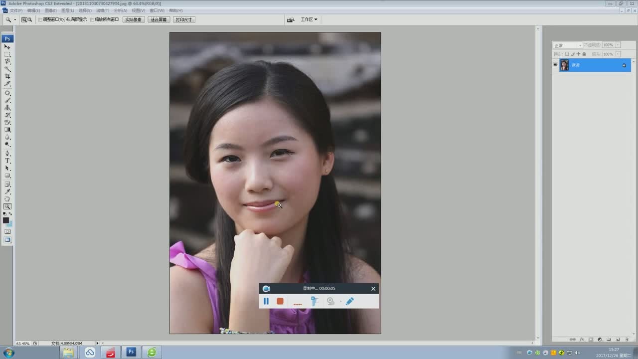Toggle lock position icon in layers panel
The width and height of the screenshot is (638, 359).
coord(578,54)
